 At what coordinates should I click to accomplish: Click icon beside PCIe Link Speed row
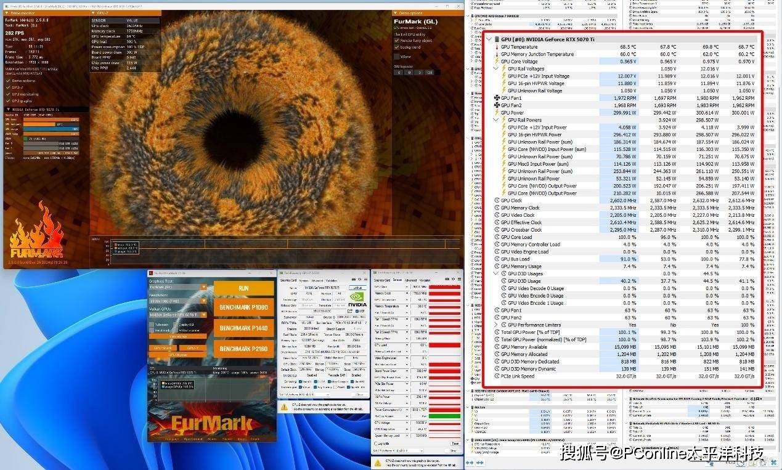pos(497,376)
